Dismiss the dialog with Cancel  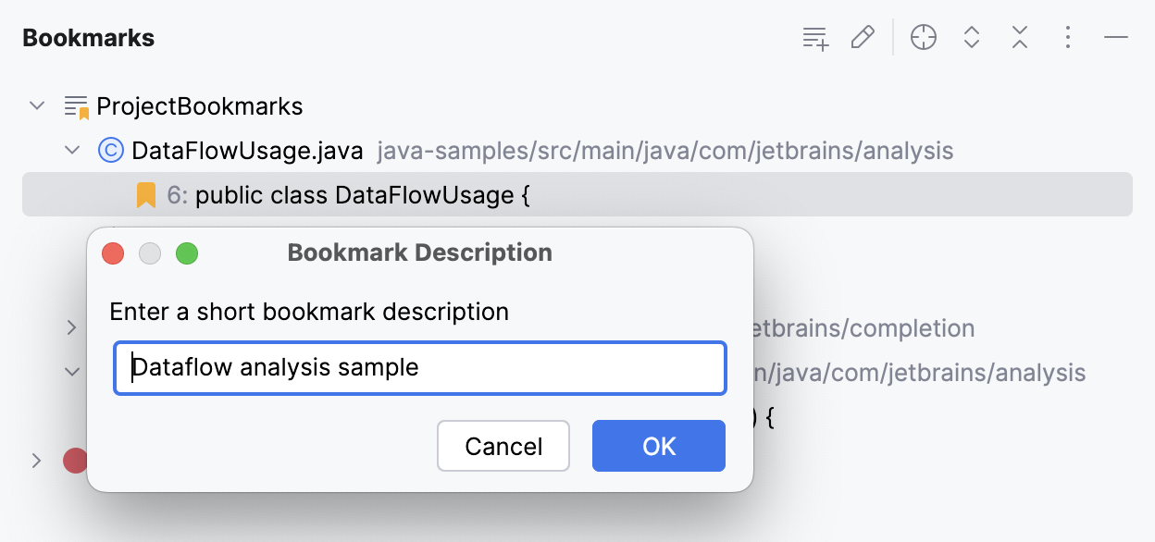pyautogui.click(x=503, y=446)
